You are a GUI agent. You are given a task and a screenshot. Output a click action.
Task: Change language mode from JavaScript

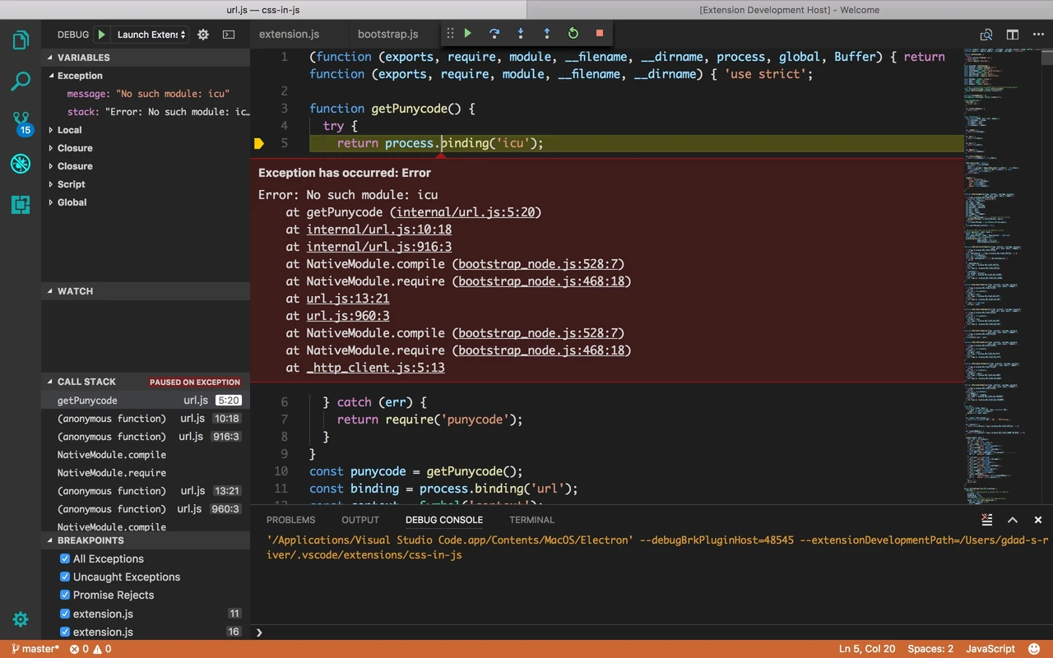coord(990,649)
